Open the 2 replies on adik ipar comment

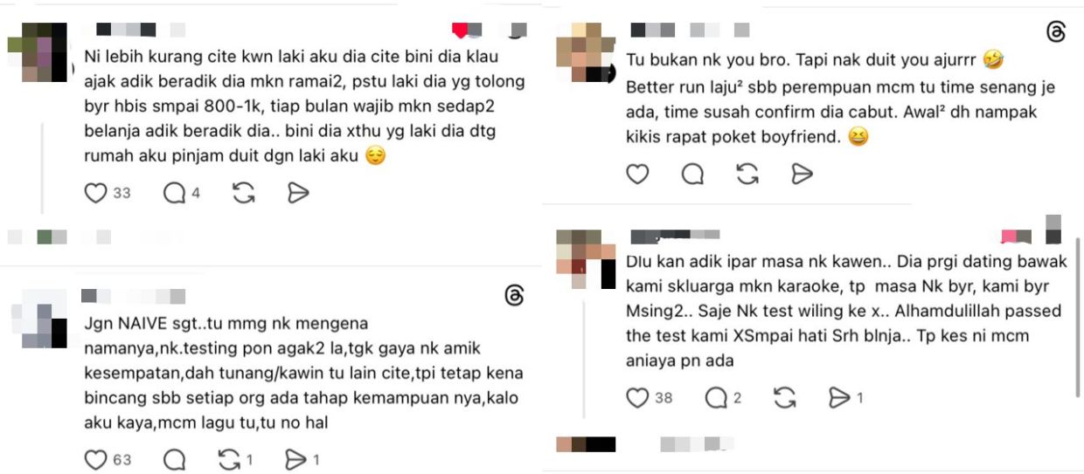pos(717,398)
